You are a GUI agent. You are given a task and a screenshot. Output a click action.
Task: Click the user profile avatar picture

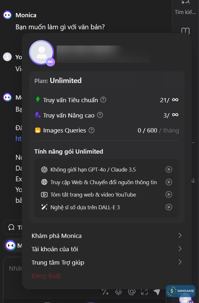(x=41, y=52)
